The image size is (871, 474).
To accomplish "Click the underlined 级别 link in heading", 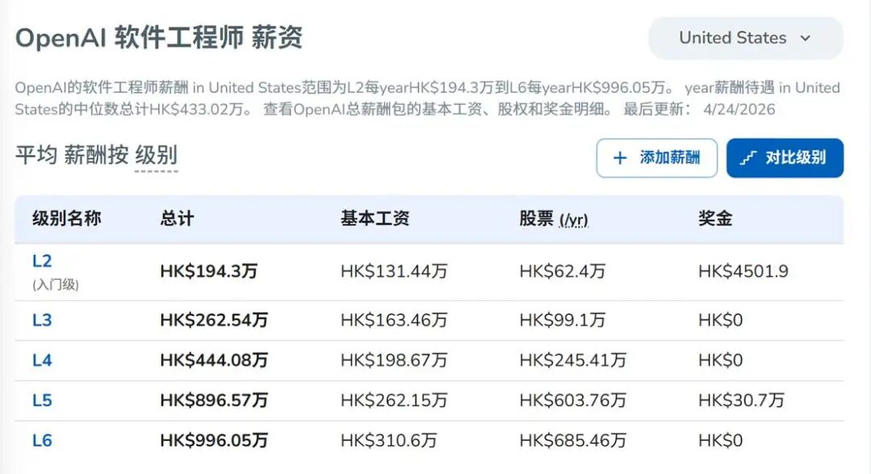I will 156,156.
